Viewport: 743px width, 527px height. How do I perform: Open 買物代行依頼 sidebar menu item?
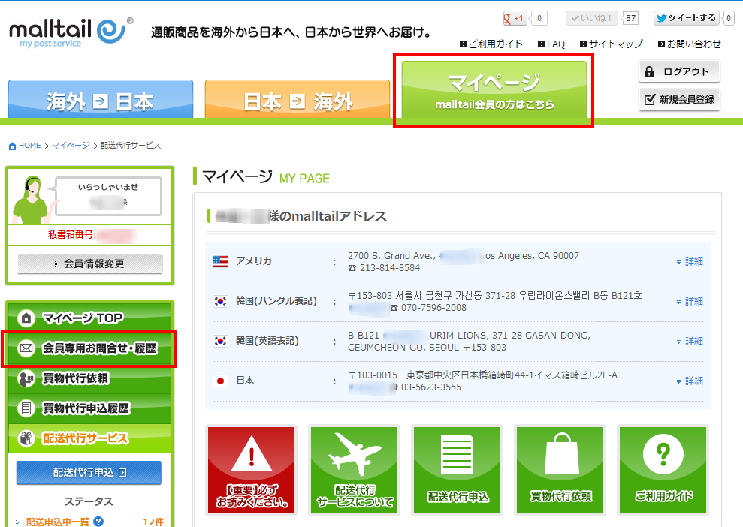[90, 378]
